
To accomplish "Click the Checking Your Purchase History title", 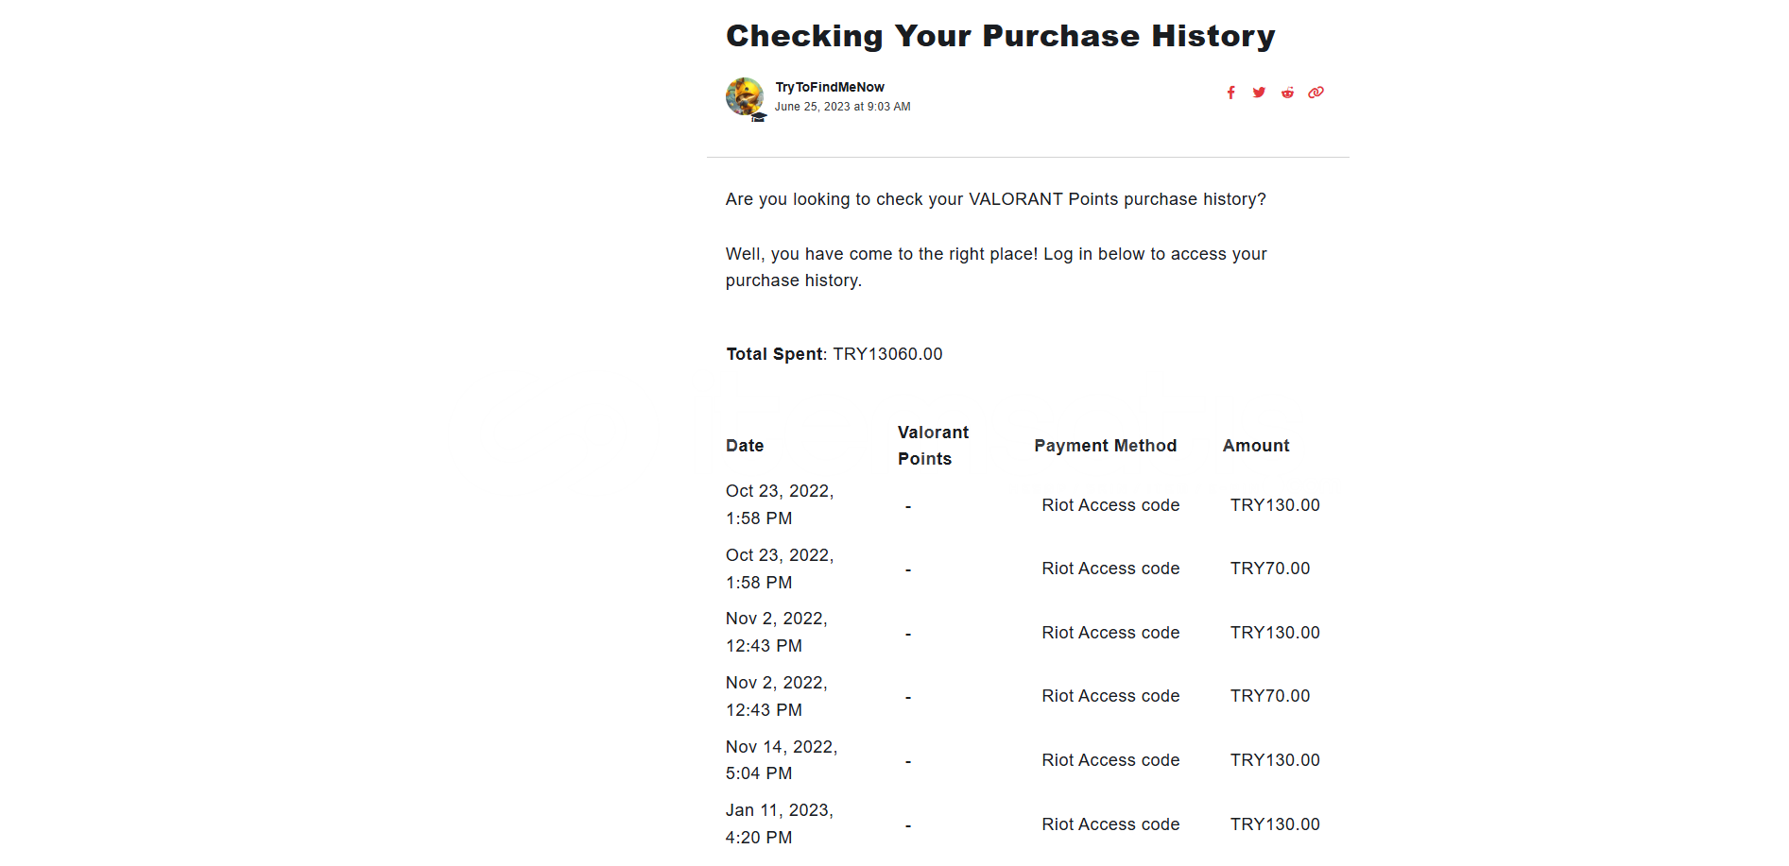I will [1000, 36].
